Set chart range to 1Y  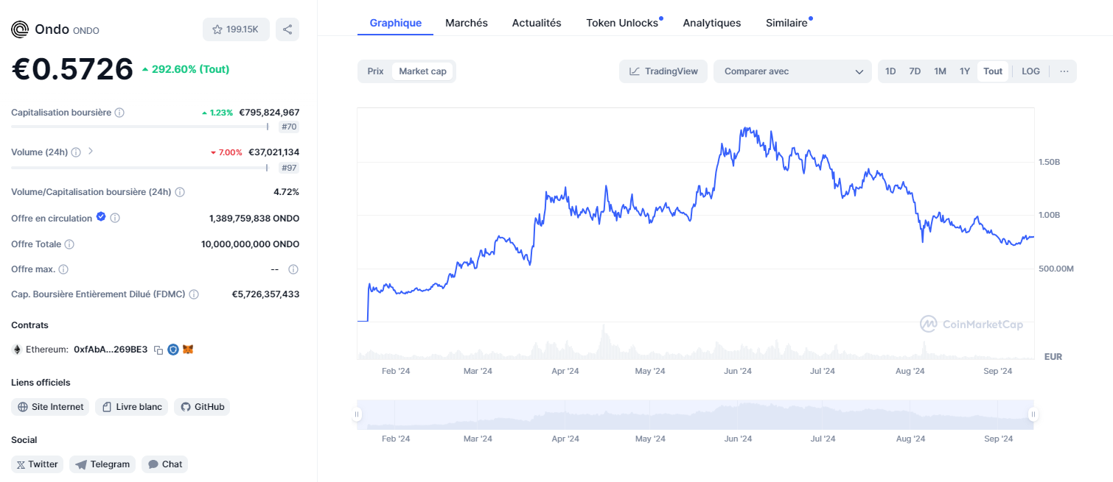click(x=964, y=71)
